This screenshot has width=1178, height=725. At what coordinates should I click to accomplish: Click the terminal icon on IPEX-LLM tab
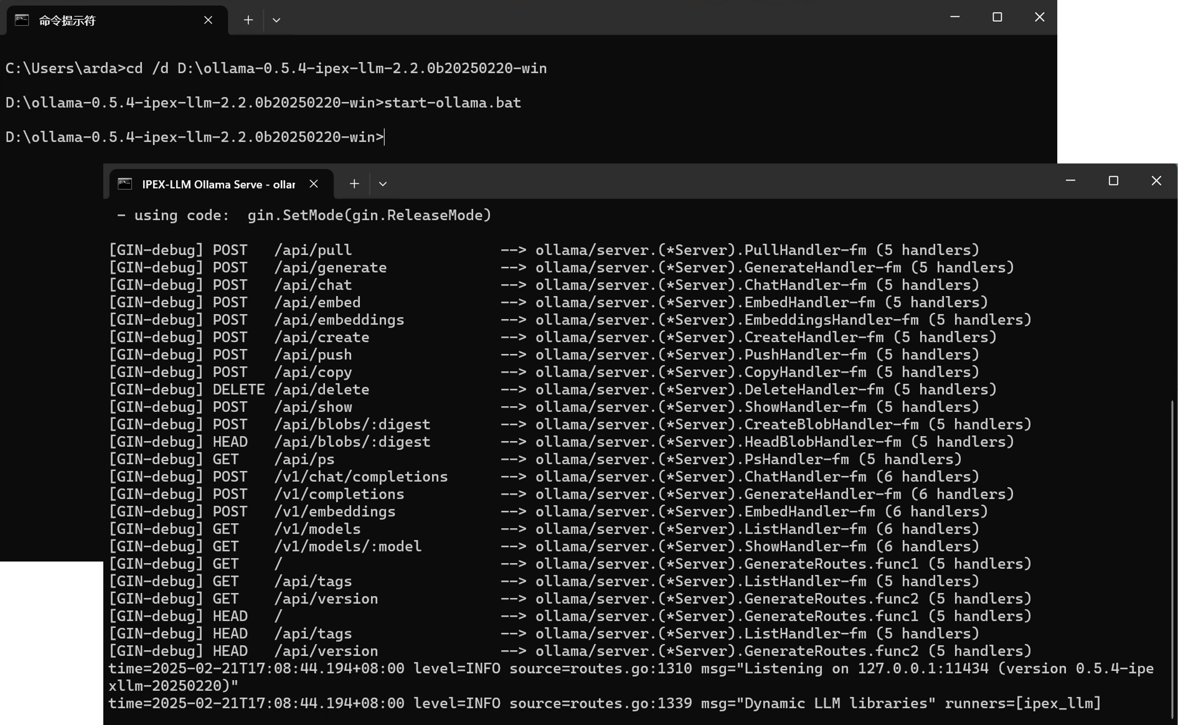pos(124,184)
